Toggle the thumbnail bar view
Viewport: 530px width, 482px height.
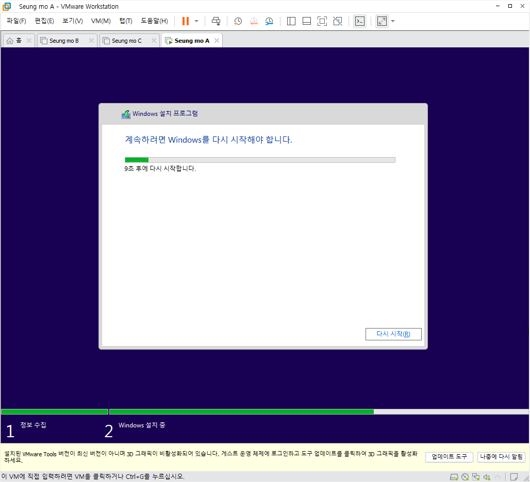[307, 21]
